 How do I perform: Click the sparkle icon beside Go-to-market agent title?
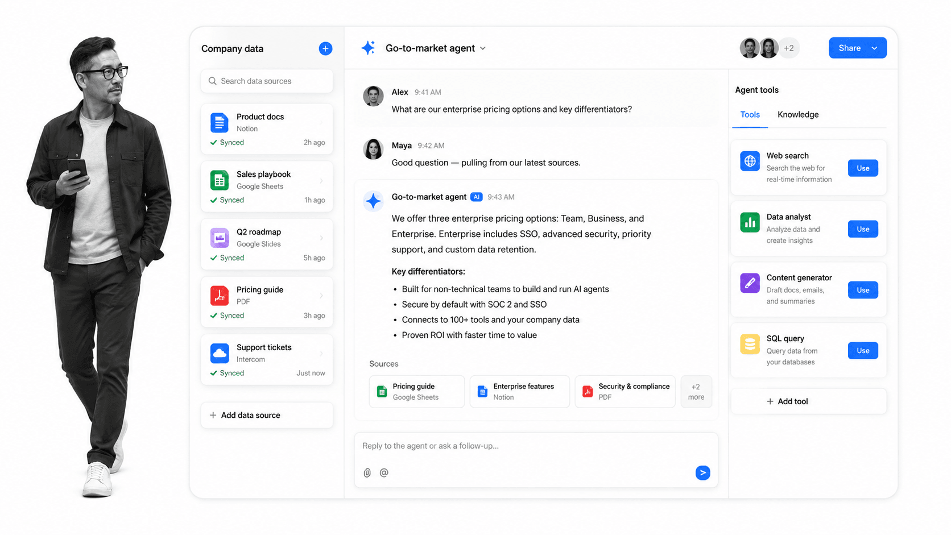[368, 48]
